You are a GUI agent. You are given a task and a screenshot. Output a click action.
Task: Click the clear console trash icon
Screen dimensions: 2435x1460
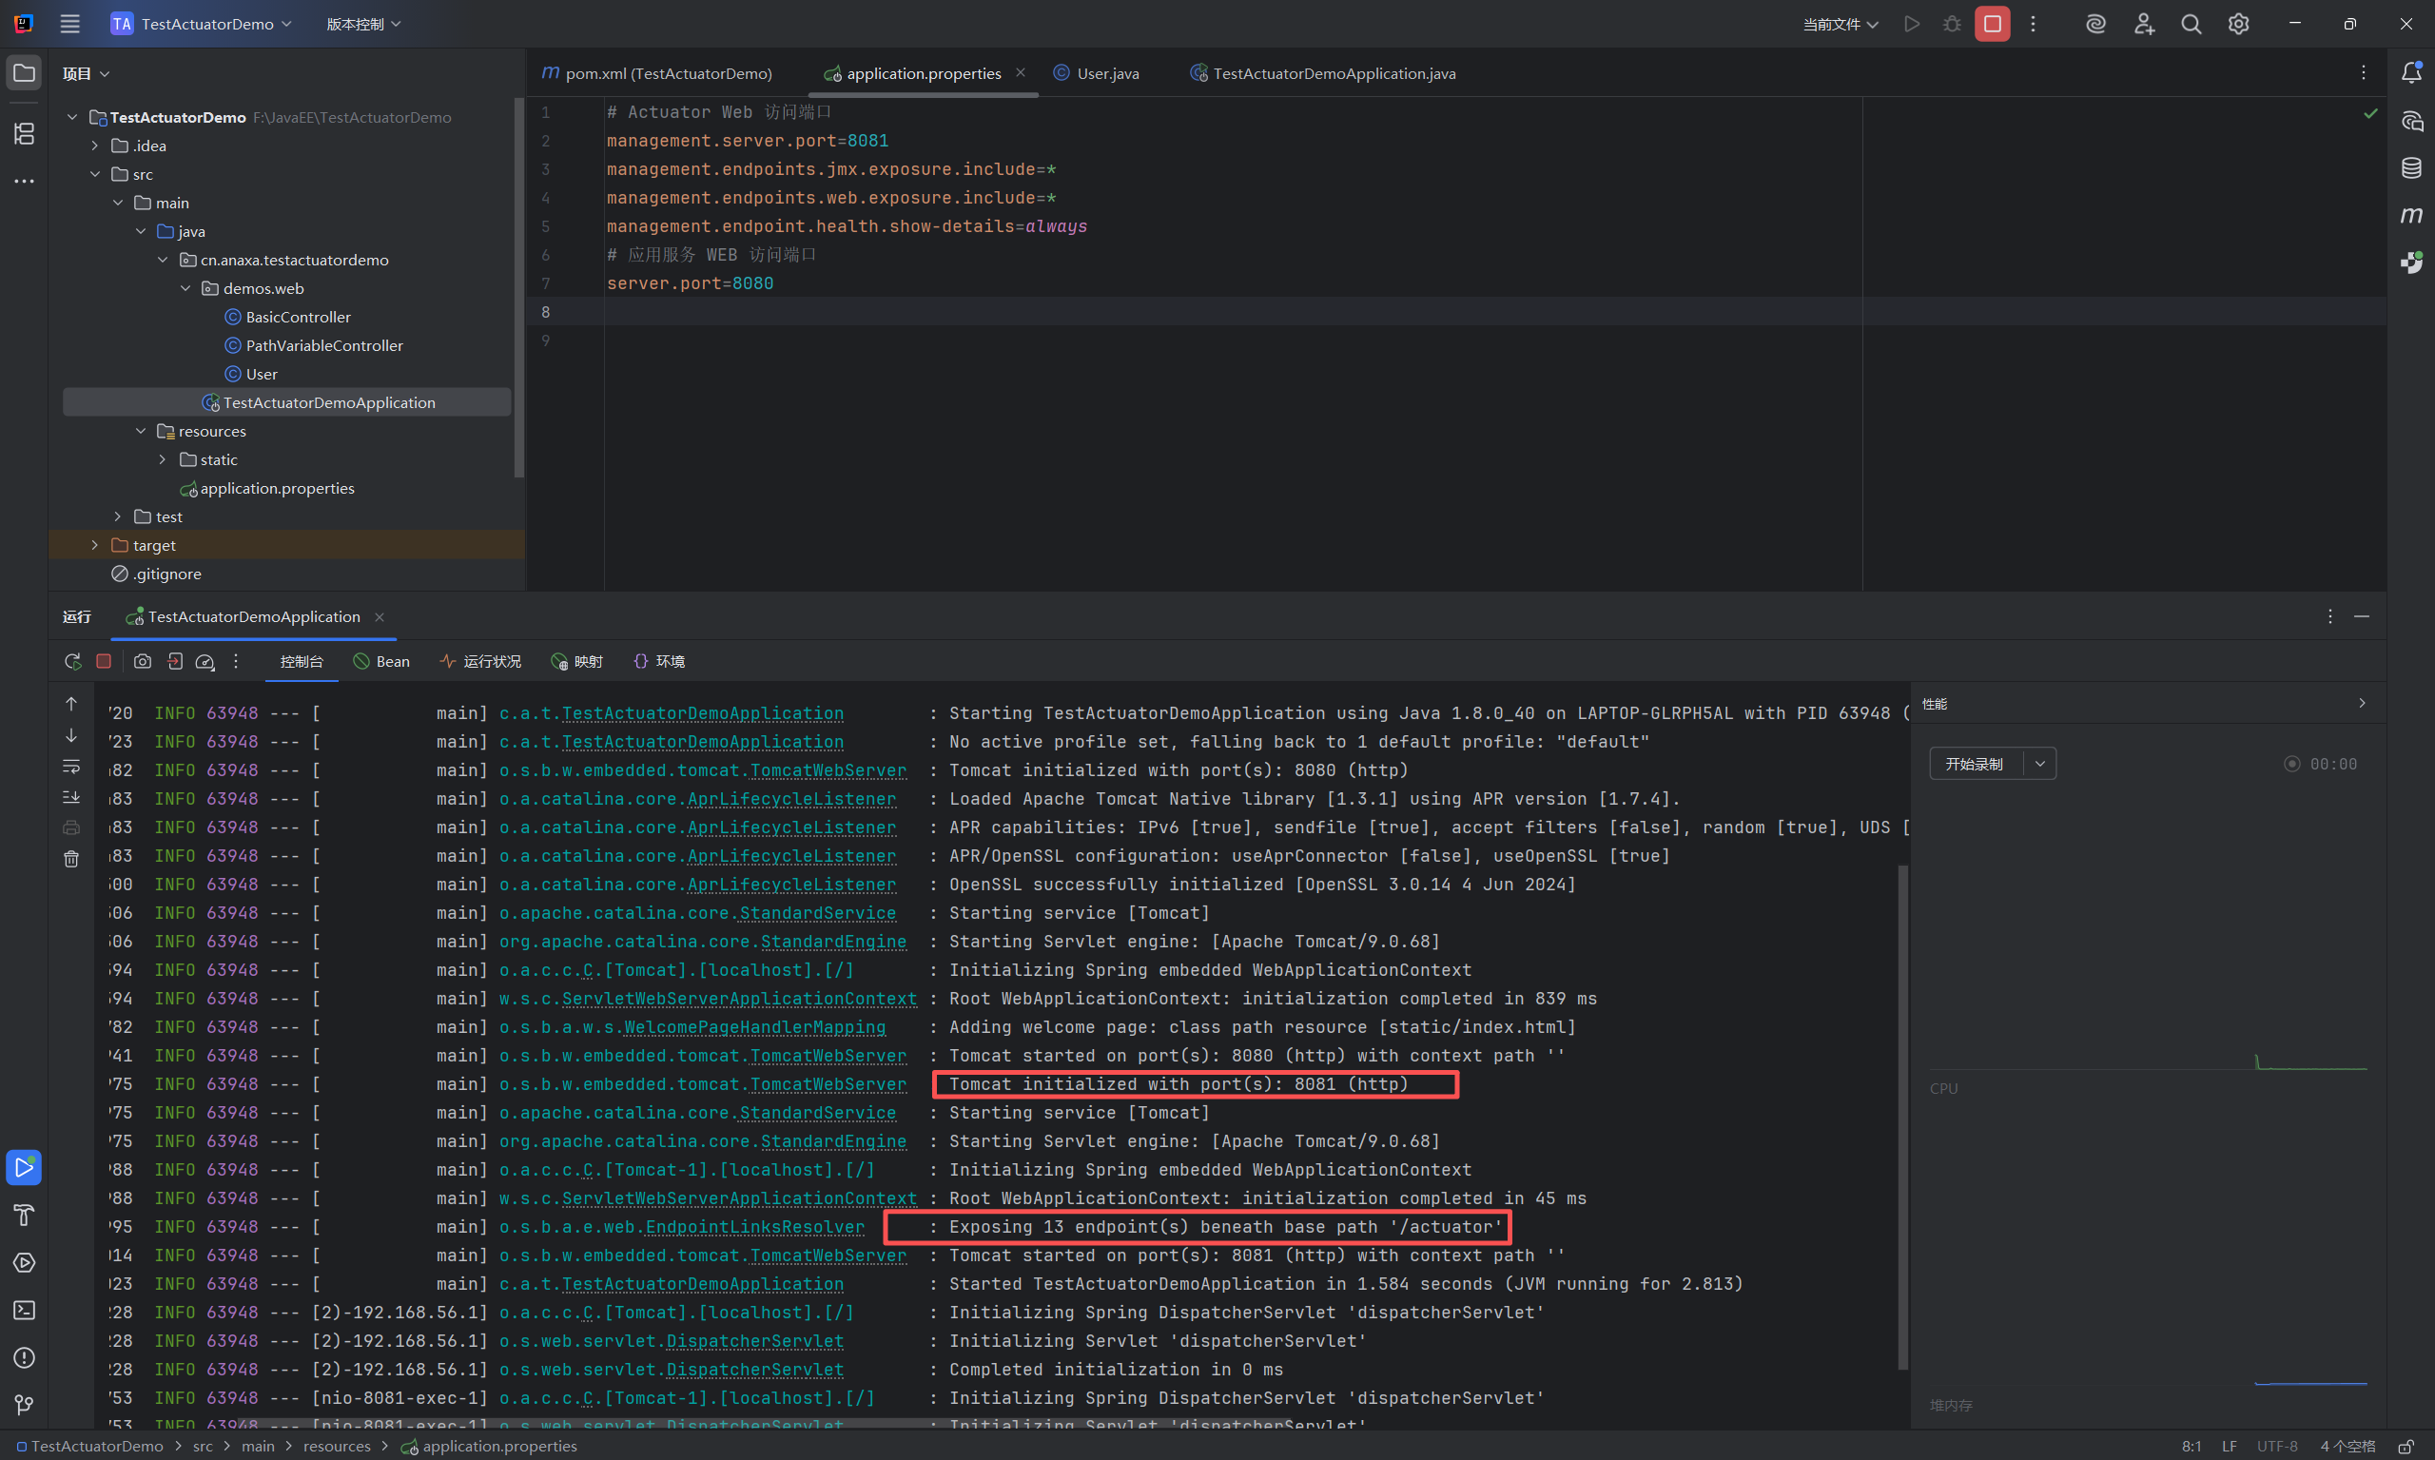[x=72, y=859]
